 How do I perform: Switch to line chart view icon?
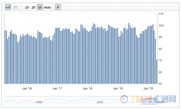pos(15,7)
